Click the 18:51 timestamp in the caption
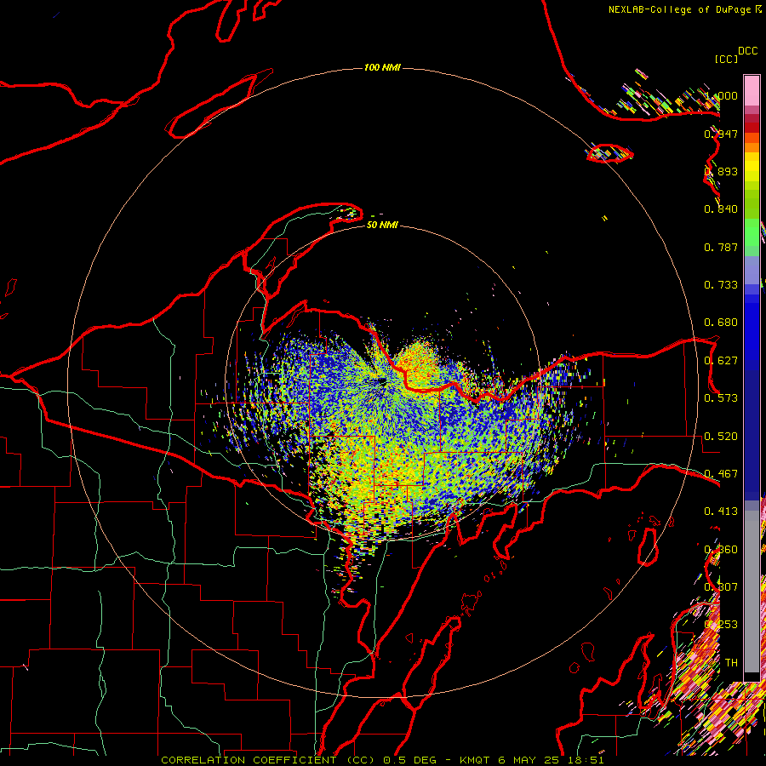Screen dimensions: 766x766 [586, 760]
